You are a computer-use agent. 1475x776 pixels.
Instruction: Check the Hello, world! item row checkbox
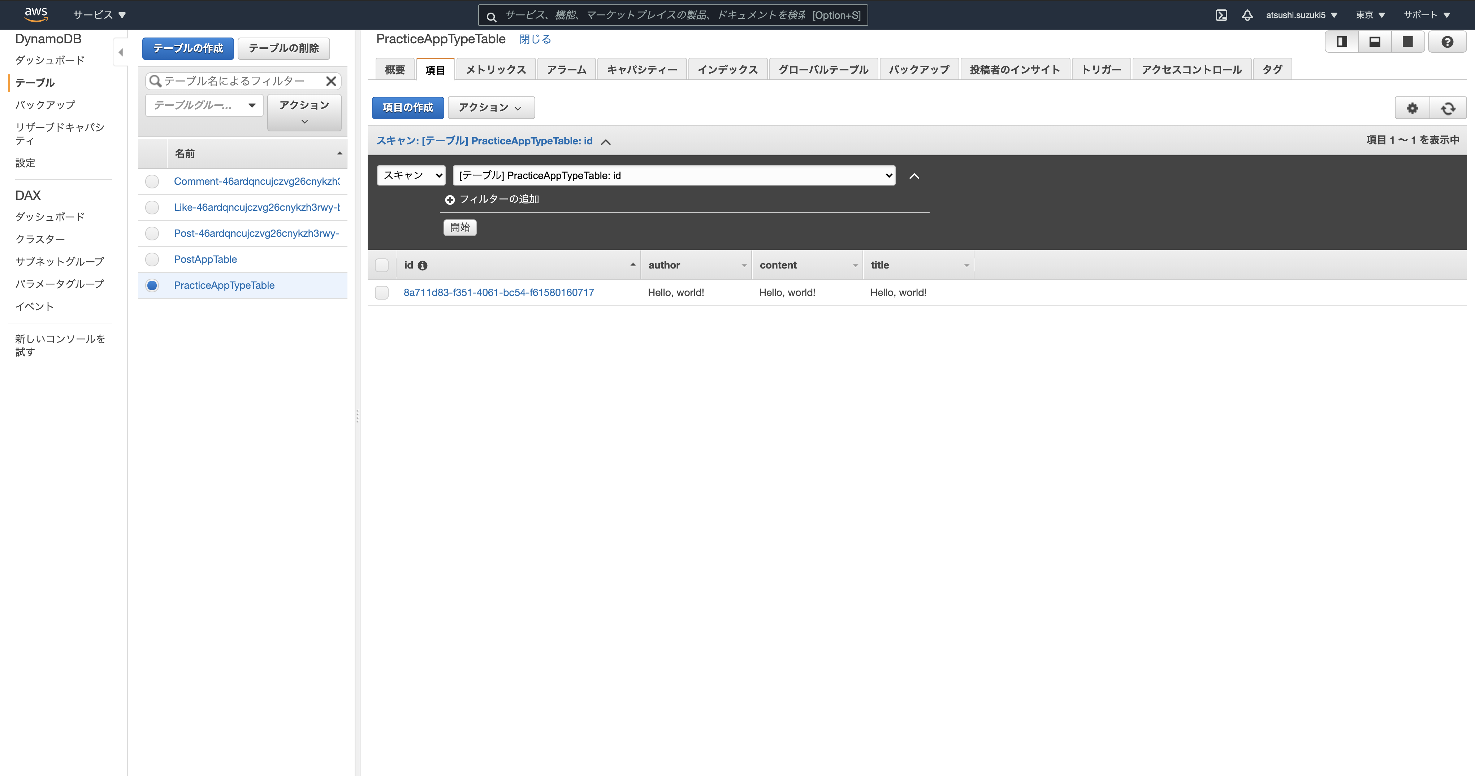pos(381,293)
